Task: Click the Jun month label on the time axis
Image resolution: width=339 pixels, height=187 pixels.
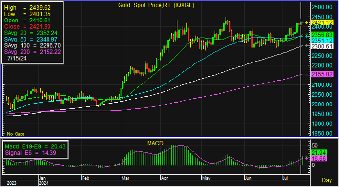Action: click(x=248, y=178)
